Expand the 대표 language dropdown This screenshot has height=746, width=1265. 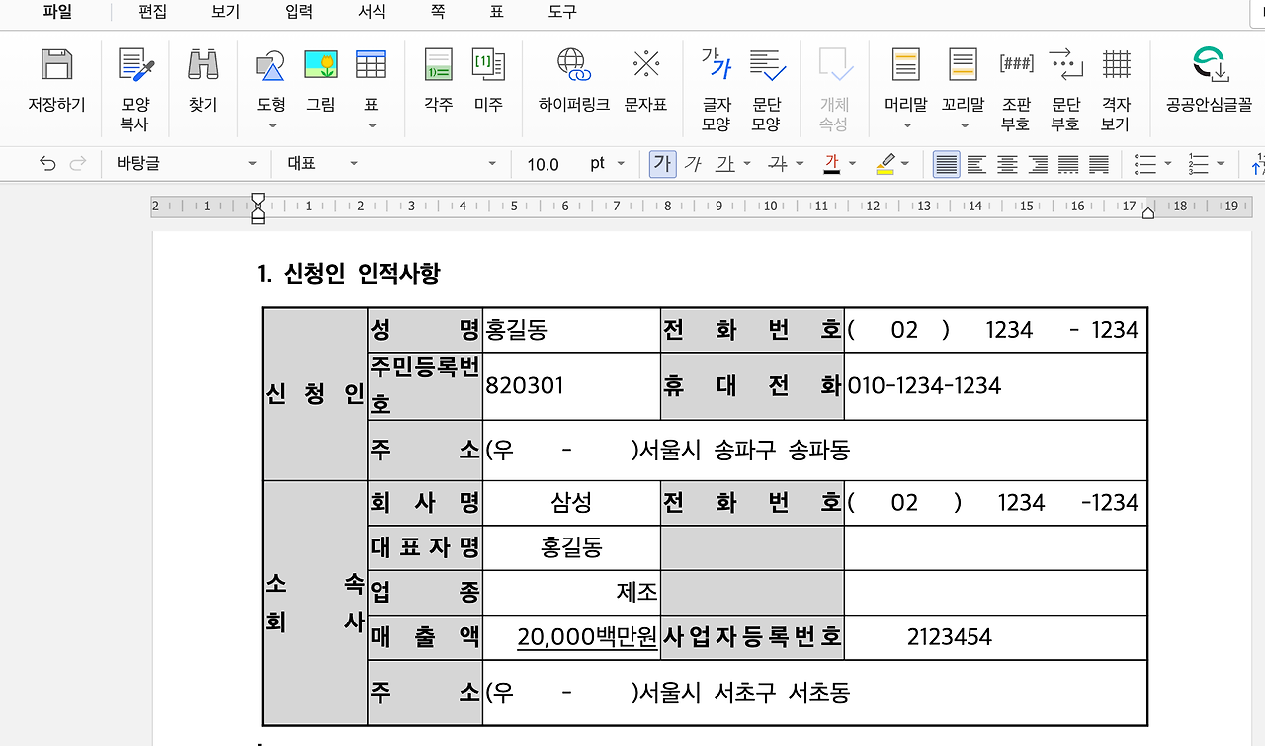coord(353,164)
